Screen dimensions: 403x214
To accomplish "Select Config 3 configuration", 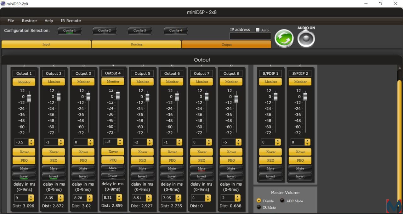I will pos(140,31).
